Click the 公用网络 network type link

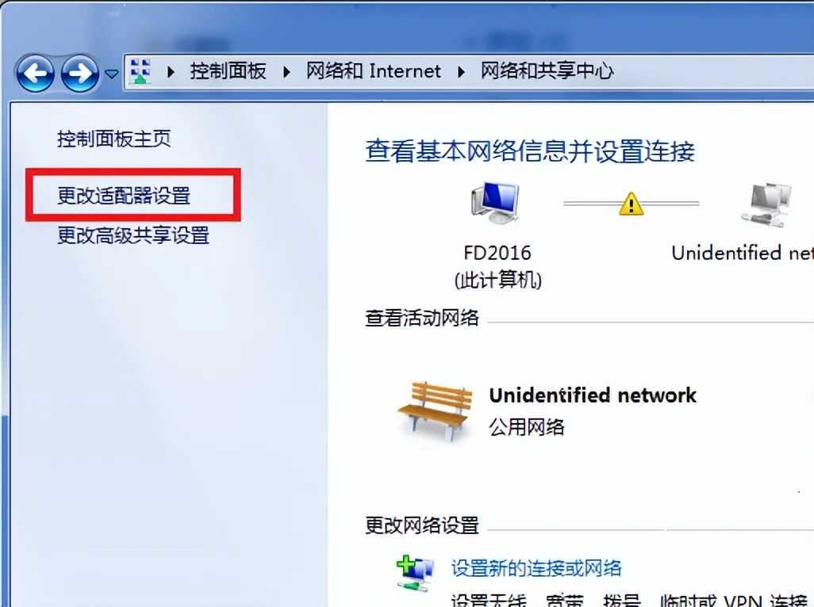[526, 427]
